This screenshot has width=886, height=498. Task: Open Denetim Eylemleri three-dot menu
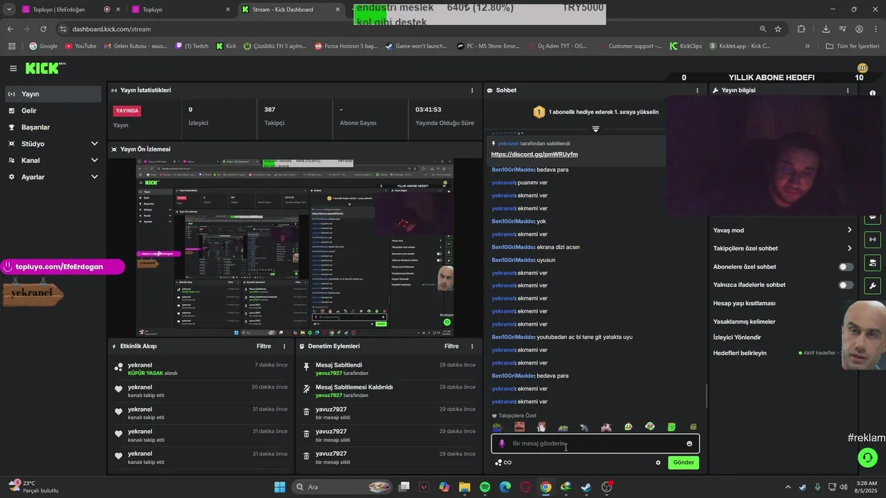[x=472, y=347]
